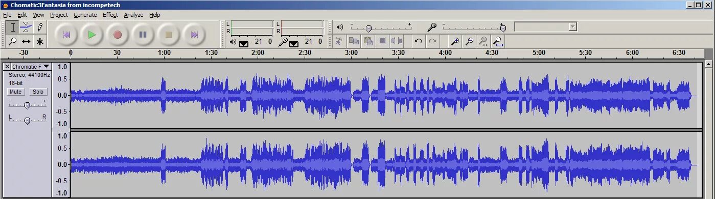Click timeline ruler at 1:00
This screenshot has width=715, height=199.
[164, 53]
